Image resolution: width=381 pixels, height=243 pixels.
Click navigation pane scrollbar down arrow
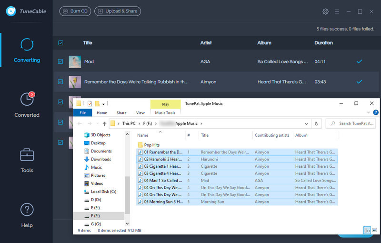tap(127, 223)
